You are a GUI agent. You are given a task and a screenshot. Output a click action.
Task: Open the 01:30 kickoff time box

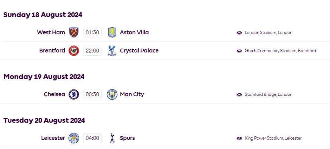(92, 33)
